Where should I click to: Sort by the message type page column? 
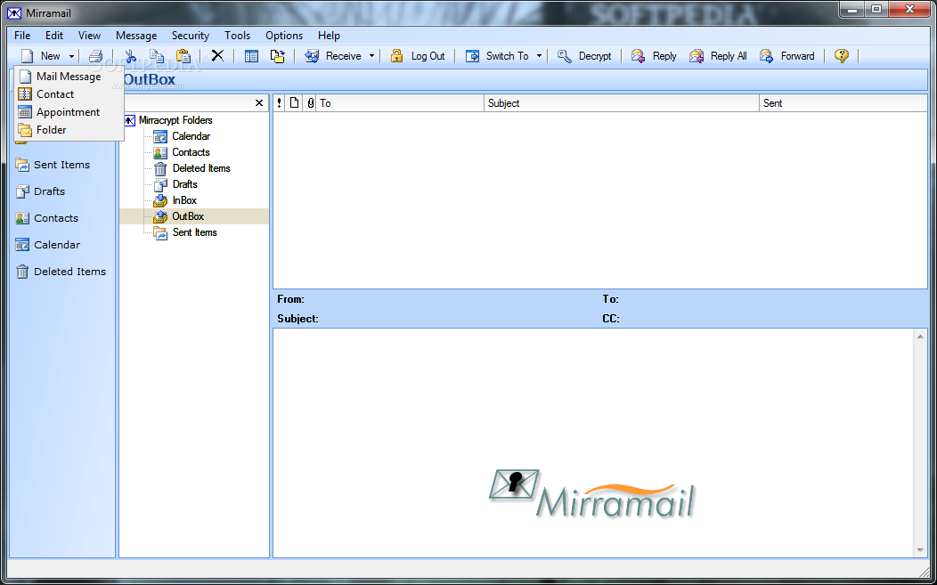(x=294, y=103)
